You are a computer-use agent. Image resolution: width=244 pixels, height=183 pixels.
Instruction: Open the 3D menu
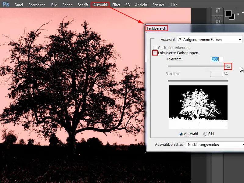coord(127,5)
